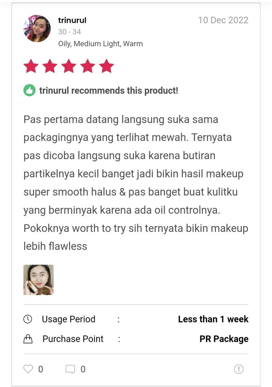This screenshot has height=387, width=272.
Task: Click the clock icon beside Usage Period
Action: (x=28, y=319)
